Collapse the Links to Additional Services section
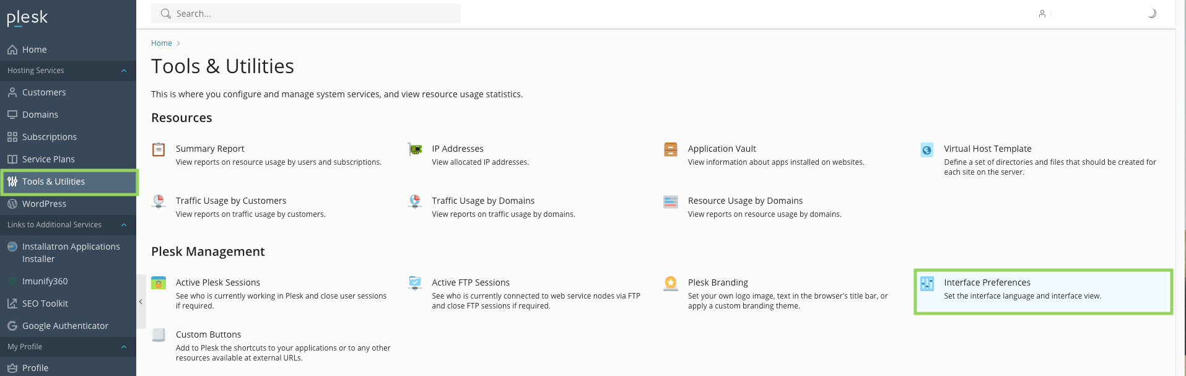The height and width of the screenshot is (376, 1186). click(124, 225)
